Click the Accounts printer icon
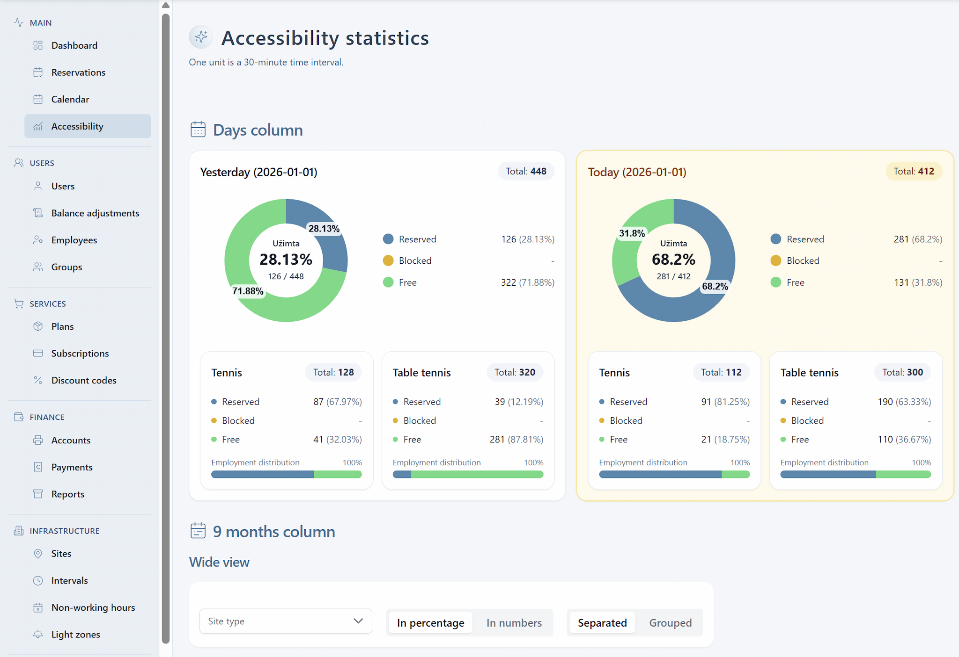 [38, 440]
